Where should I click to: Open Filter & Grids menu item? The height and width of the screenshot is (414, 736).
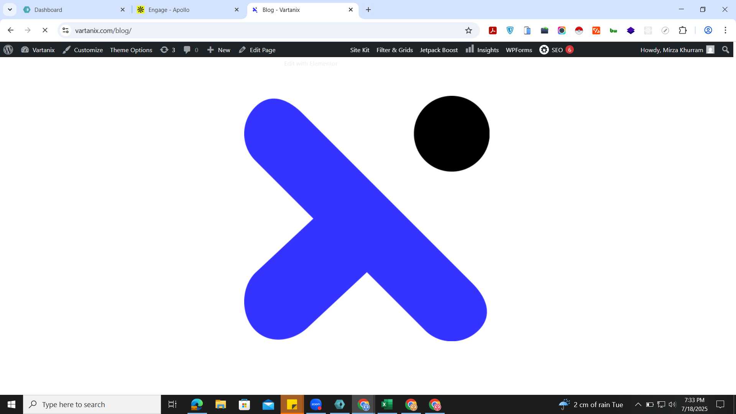pos(394,50)
